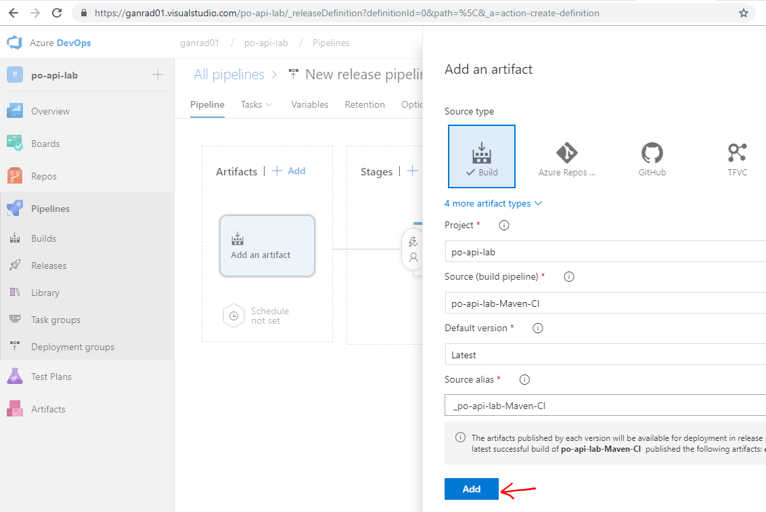
Task: Open pre-deployment conditions trigger icon
Action: click(413, 242)
